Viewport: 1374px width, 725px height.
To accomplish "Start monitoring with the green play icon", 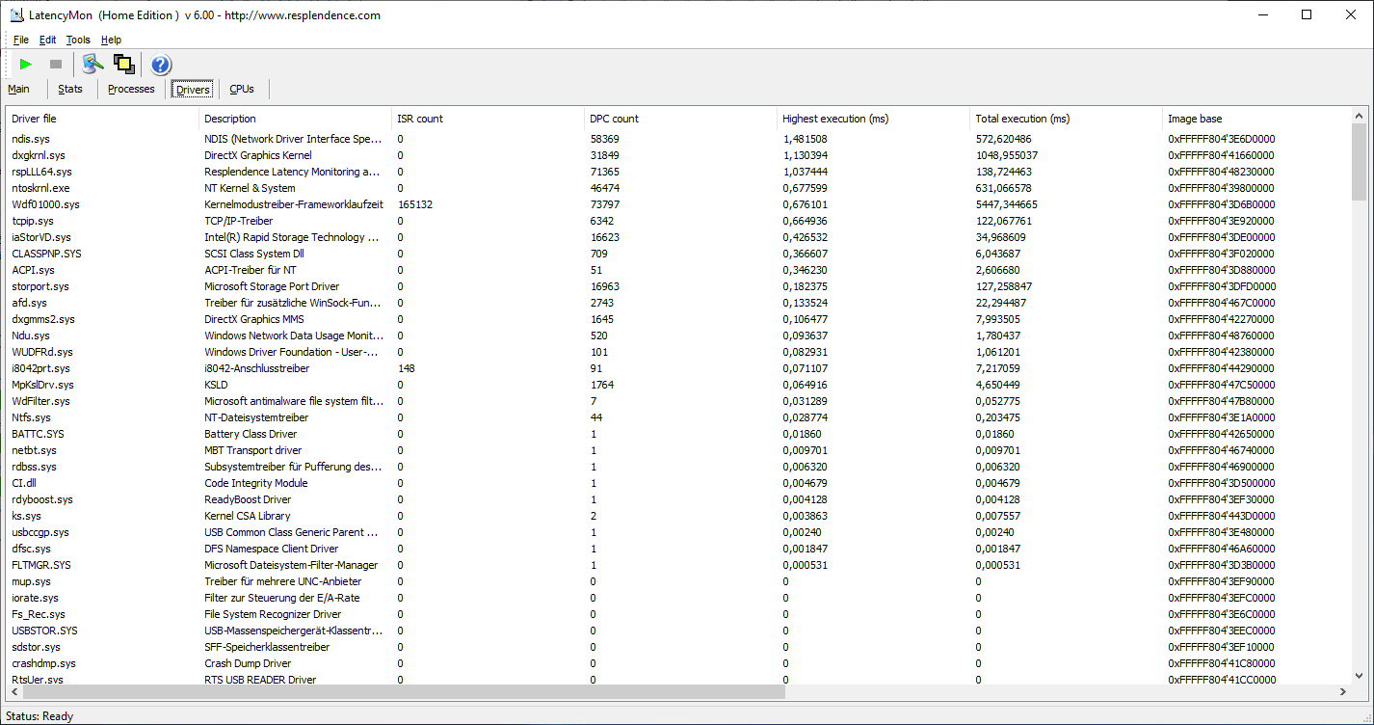I will tap(26, 65).
